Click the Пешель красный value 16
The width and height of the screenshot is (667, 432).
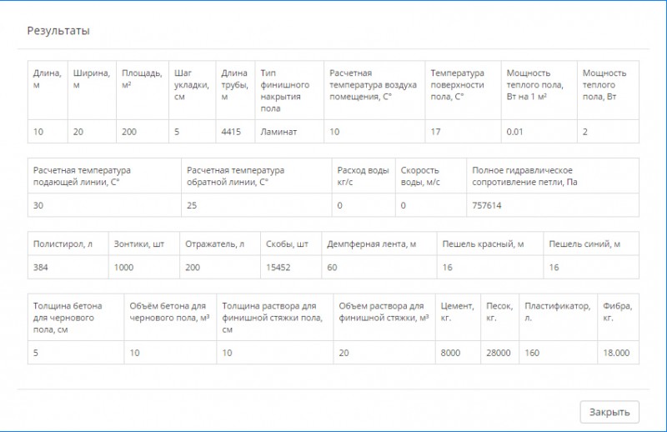point(447,267)
